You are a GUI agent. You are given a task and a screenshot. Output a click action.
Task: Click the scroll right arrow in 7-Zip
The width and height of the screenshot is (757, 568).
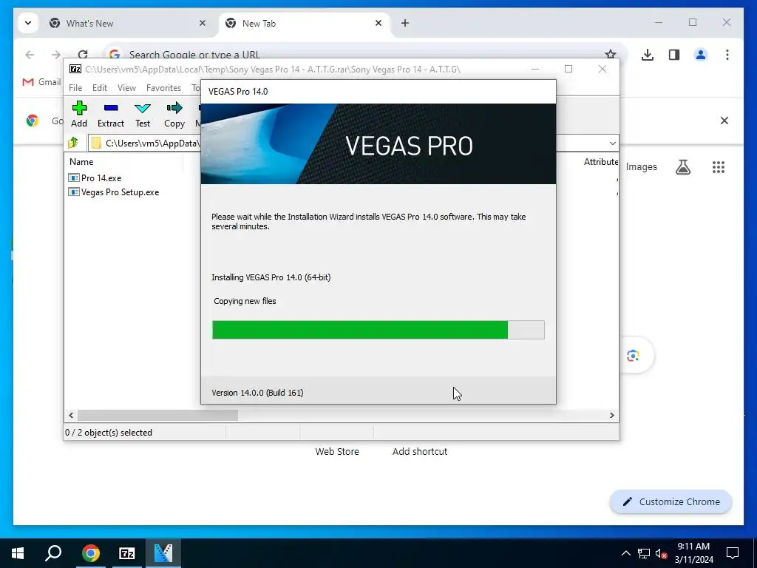[x=611, y=416]
